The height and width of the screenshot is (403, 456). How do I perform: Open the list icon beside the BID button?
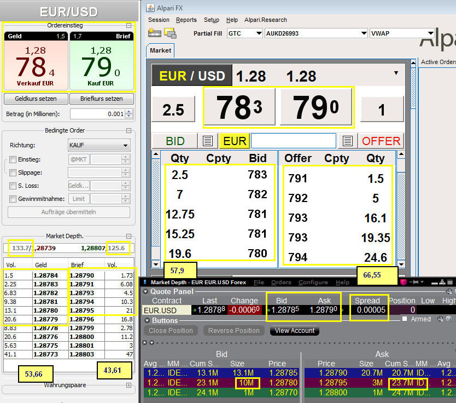(207, 141)
